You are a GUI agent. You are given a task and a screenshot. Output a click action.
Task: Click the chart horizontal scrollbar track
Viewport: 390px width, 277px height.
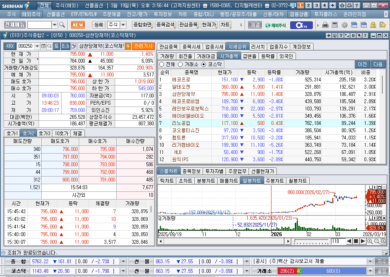coord(224,241)
